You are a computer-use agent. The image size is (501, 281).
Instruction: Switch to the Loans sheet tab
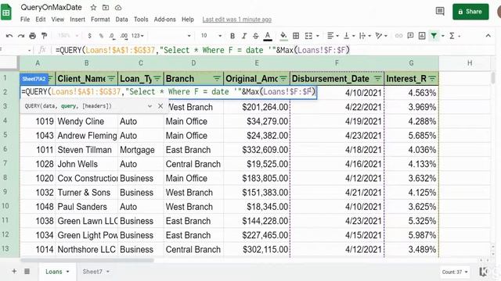pos(57,272)
